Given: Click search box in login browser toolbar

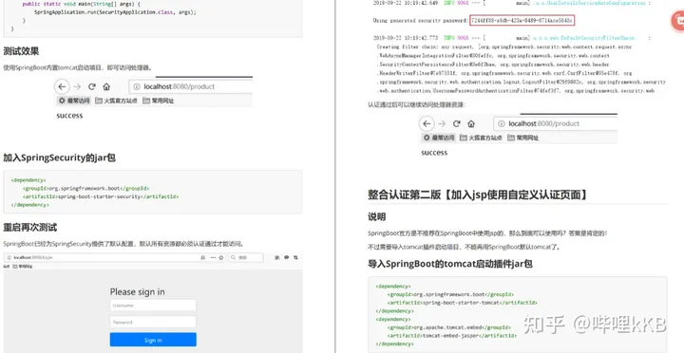Looking at the screenshot, I should coord(246,257).
